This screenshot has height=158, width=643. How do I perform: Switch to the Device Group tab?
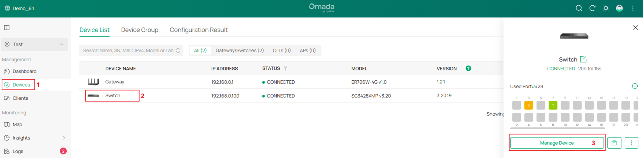(139, 30)
